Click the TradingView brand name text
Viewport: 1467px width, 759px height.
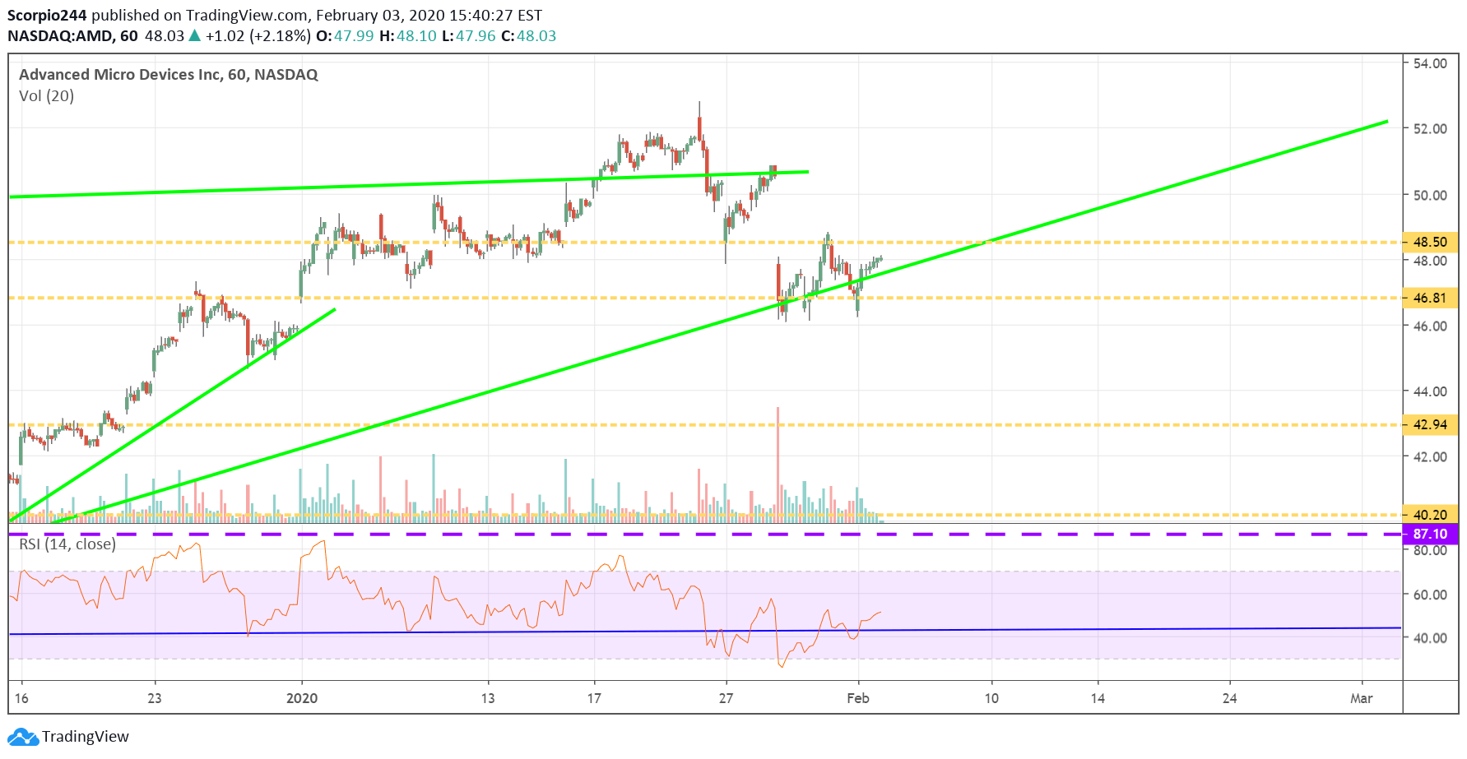point(86,736)
